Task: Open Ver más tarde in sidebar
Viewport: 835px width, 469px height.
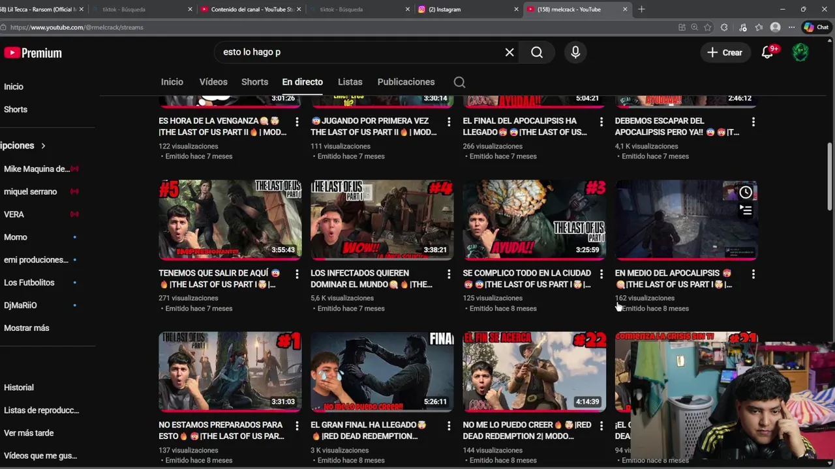Action: tap(29, 433)
